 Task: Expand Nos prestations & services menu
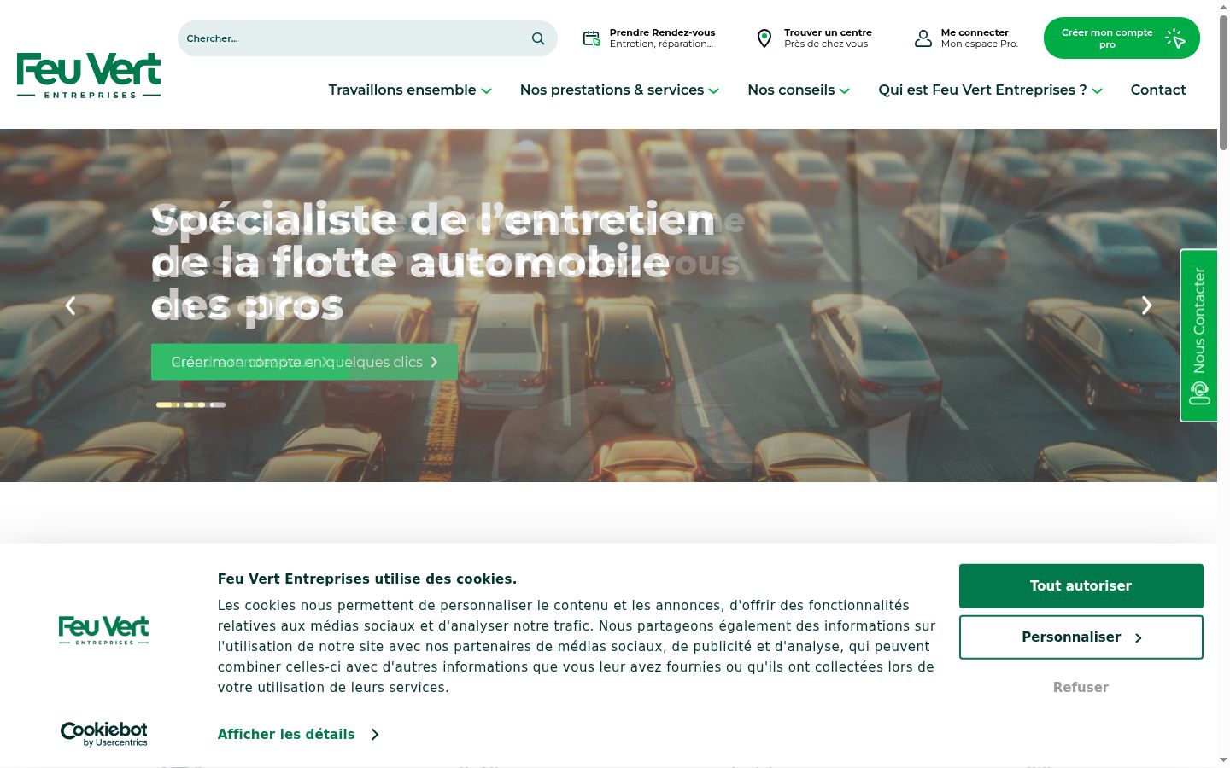(x=619, y=90)
